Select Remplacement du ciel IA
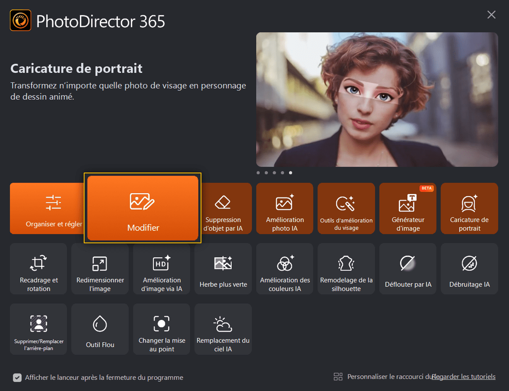Image resolution: width=509 pixels, height=391 pixels. click(x=223, y=329)
